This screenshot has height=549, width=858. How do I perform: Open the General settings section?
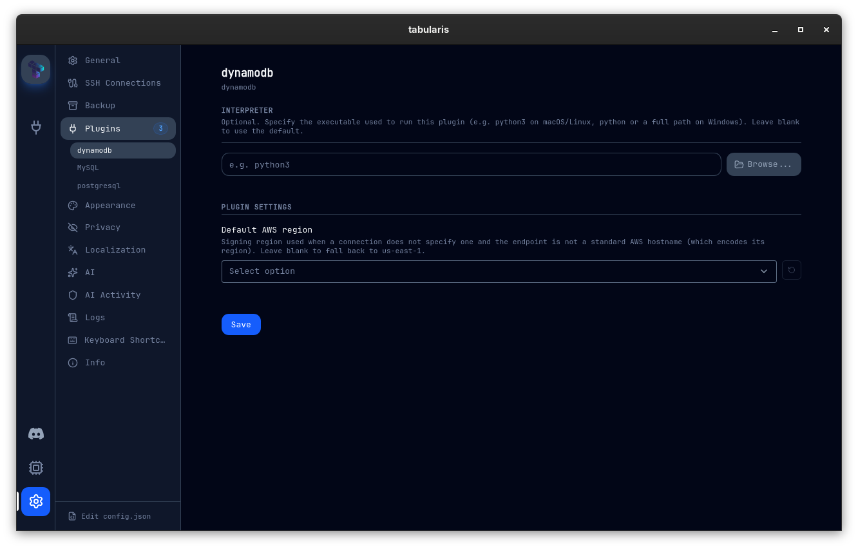point(102,61)
